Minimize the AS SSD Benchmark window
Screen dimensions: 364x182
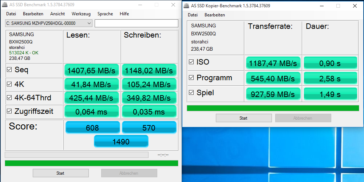click(140, 5)
